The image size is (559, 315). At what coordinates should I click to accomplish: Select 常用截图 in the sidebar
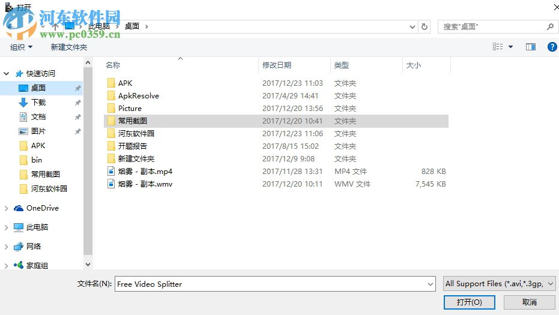pyautogui.click(x=45, y=174)
